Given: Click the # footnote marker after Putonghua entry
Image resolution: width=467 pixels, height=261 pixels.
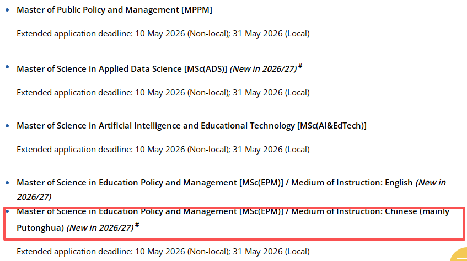Looking at the screenshot, I should (x=137, y=225).
